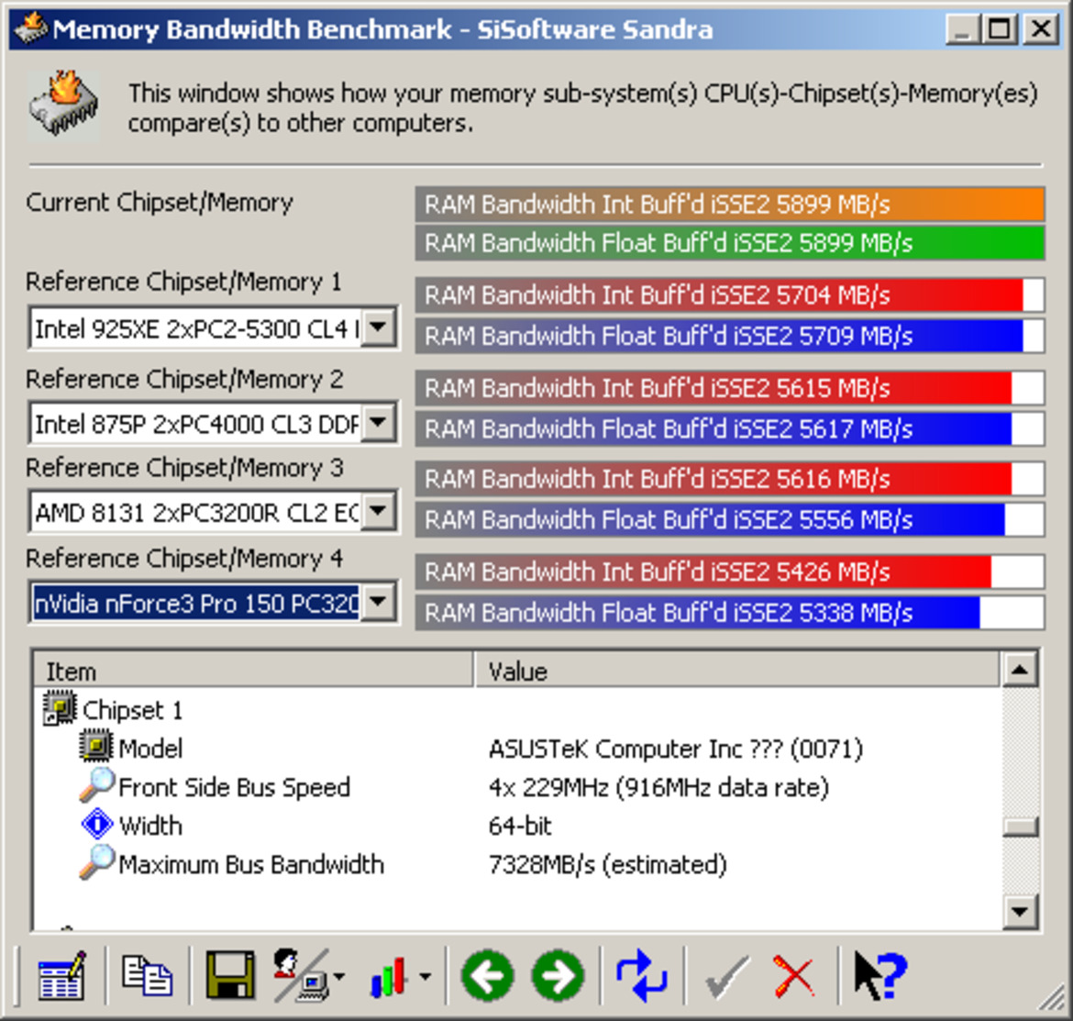Click the Copy to clipboard icon

147,976
